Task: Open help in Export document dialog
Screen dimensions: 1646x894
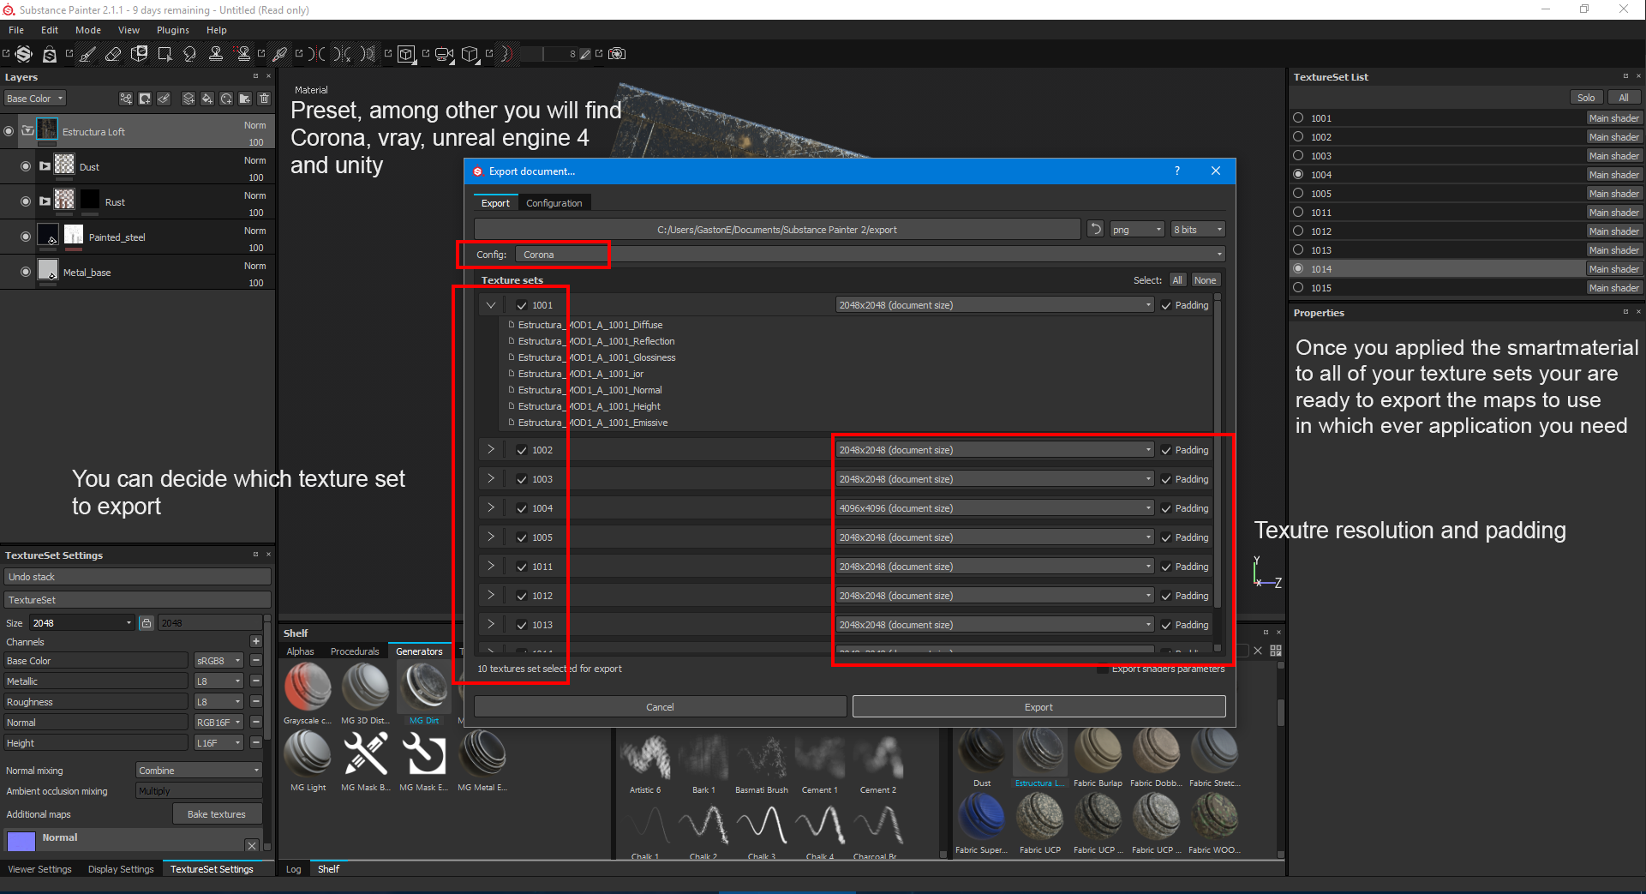Action: click(x=1177, y=171)
